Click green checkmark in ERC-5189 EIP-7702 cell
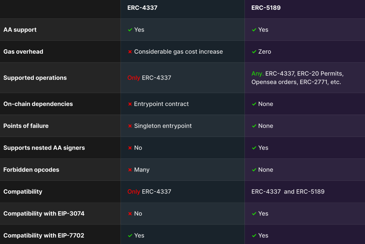The image size is (365, 244). pyautogui.click(x=254, y=236)
